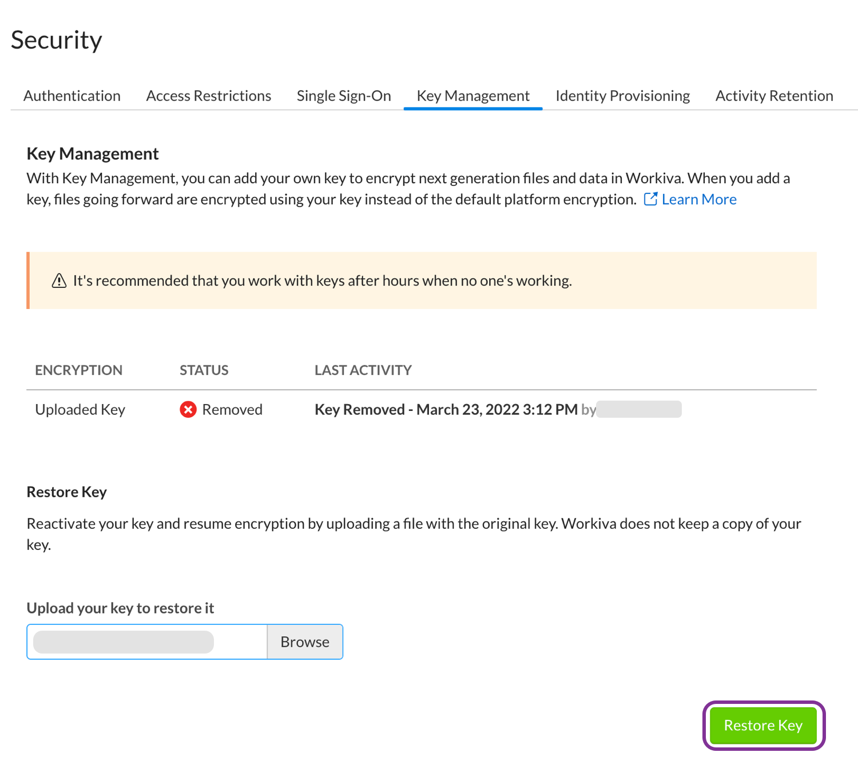Screen dimensions: 858x768
Task: Switch to Access Restrictions tab
Action: (209, 96)
